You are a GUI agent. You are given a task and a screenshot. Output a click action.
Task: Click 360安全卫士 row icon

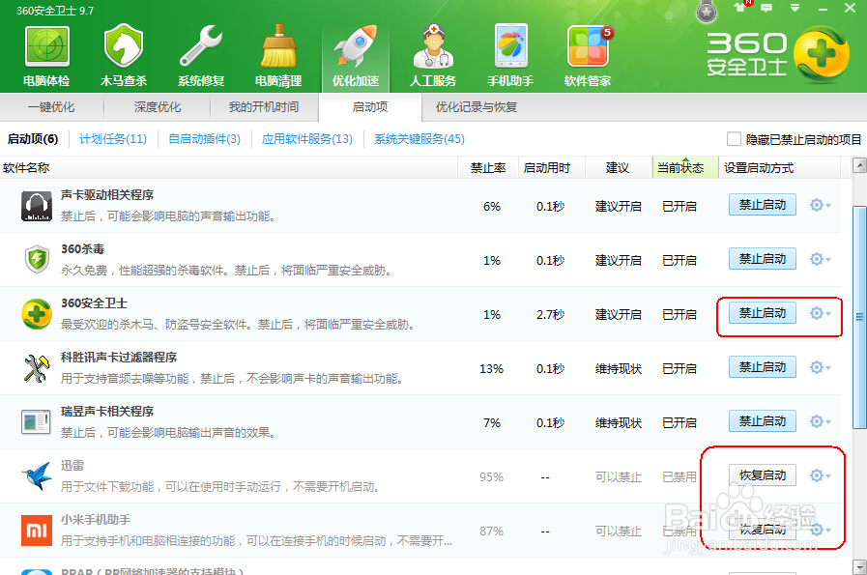point(37,313)
